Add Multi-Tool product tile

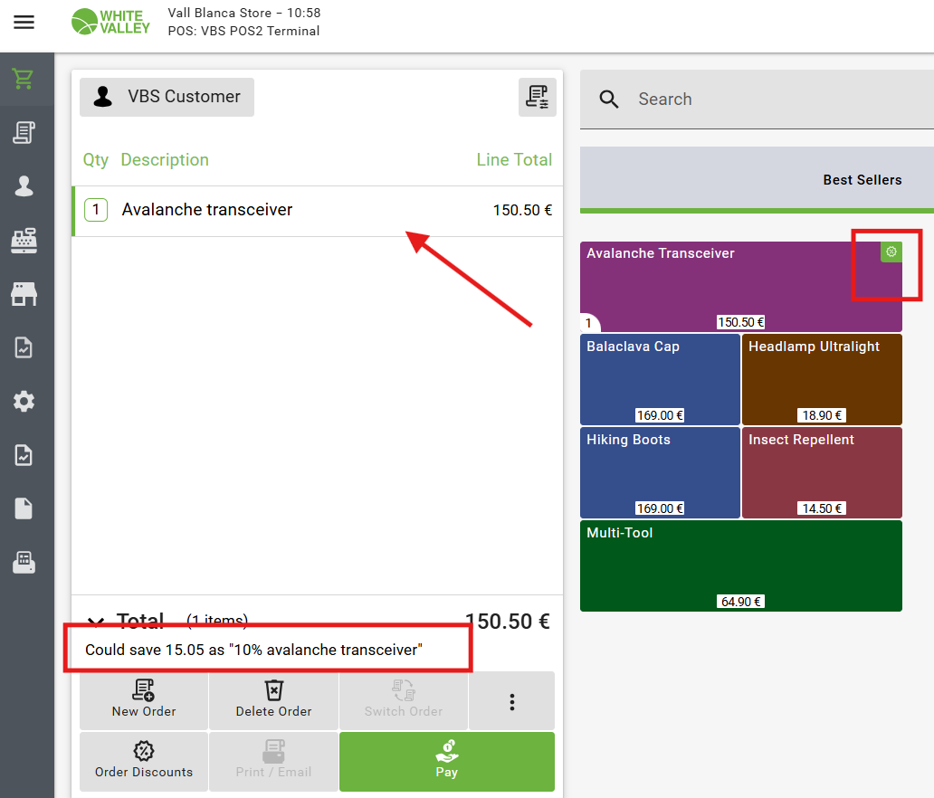[741, 565]
